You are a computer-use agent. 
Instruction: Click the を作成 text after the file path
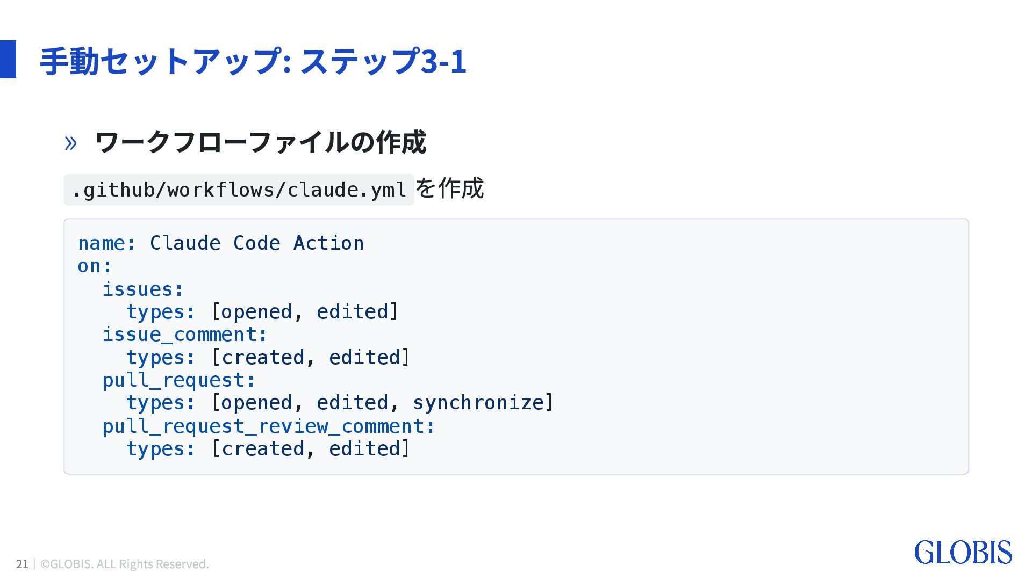pos(450,189)
